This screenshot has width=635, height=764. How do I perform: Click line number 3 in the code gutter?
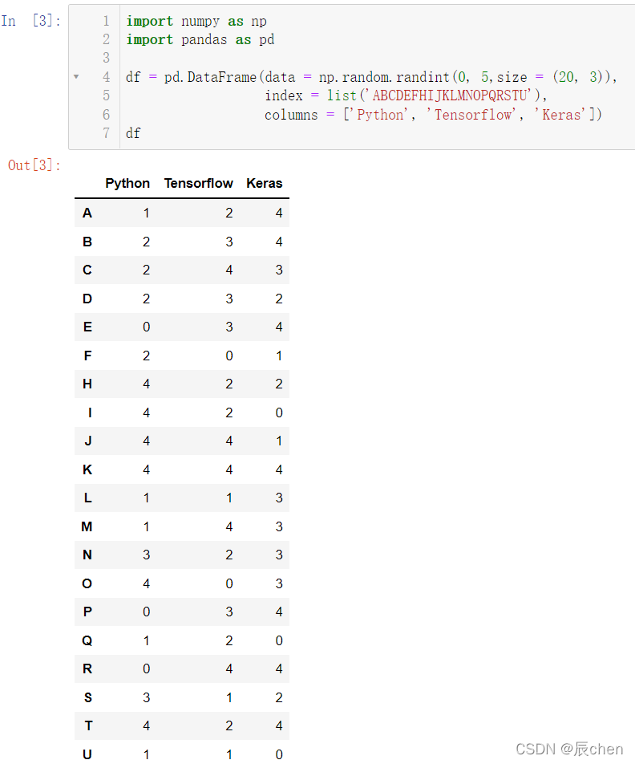pyautogui.click(x=106, y=58)
